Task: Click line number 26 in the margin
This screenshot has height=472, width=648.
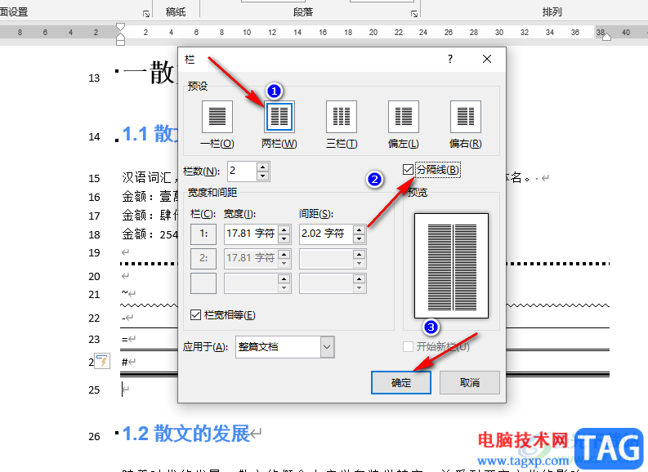Action: click(x=94, y=437)
